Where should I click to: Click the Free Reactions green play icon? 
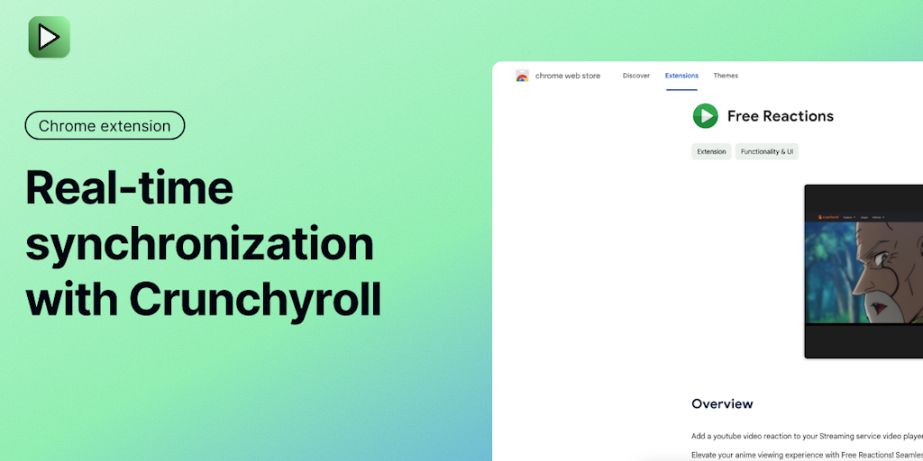[x=705, y=116]
